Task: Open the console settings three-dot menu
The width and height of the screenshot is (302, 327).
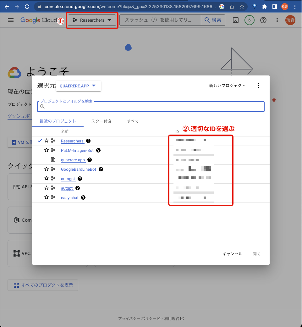Action: [277, 20]
